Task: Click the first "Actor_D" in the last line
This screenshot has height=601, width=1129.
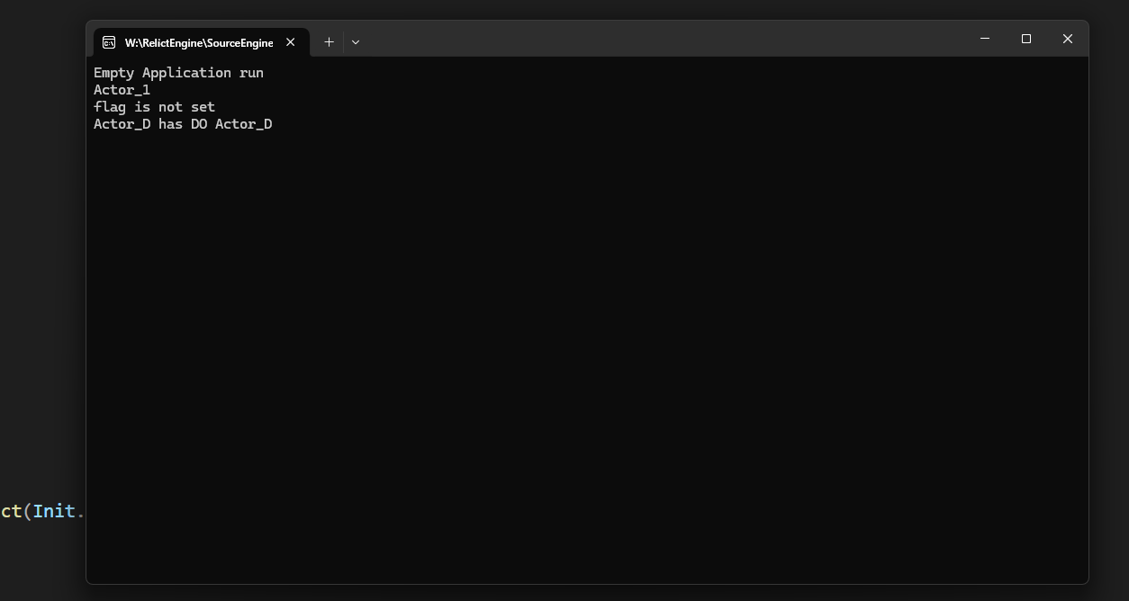Action: (122, 124)
